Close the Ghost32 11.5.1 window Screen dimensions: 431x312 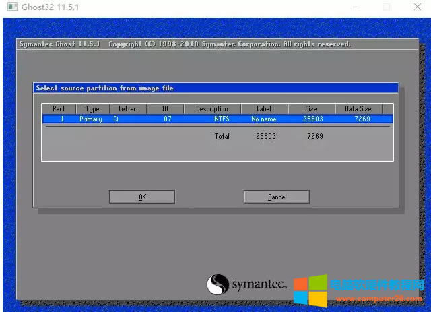(418, 7)
